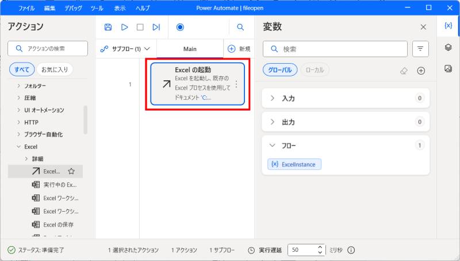
Task: Click the eraser clear-variables icon
Action: [x=404, y=71]
